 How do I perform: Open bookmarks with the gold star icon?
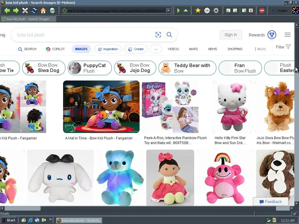(198, 10)
